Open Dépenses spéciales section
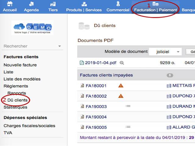Image resolution: width=195 pixels, height=146 pixels. [x=25, y=118]
